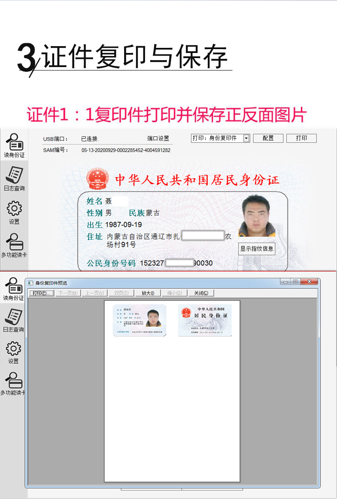
Task: Maximize the 身份复印件预览 preview window
Action: (x=296, y=282)
